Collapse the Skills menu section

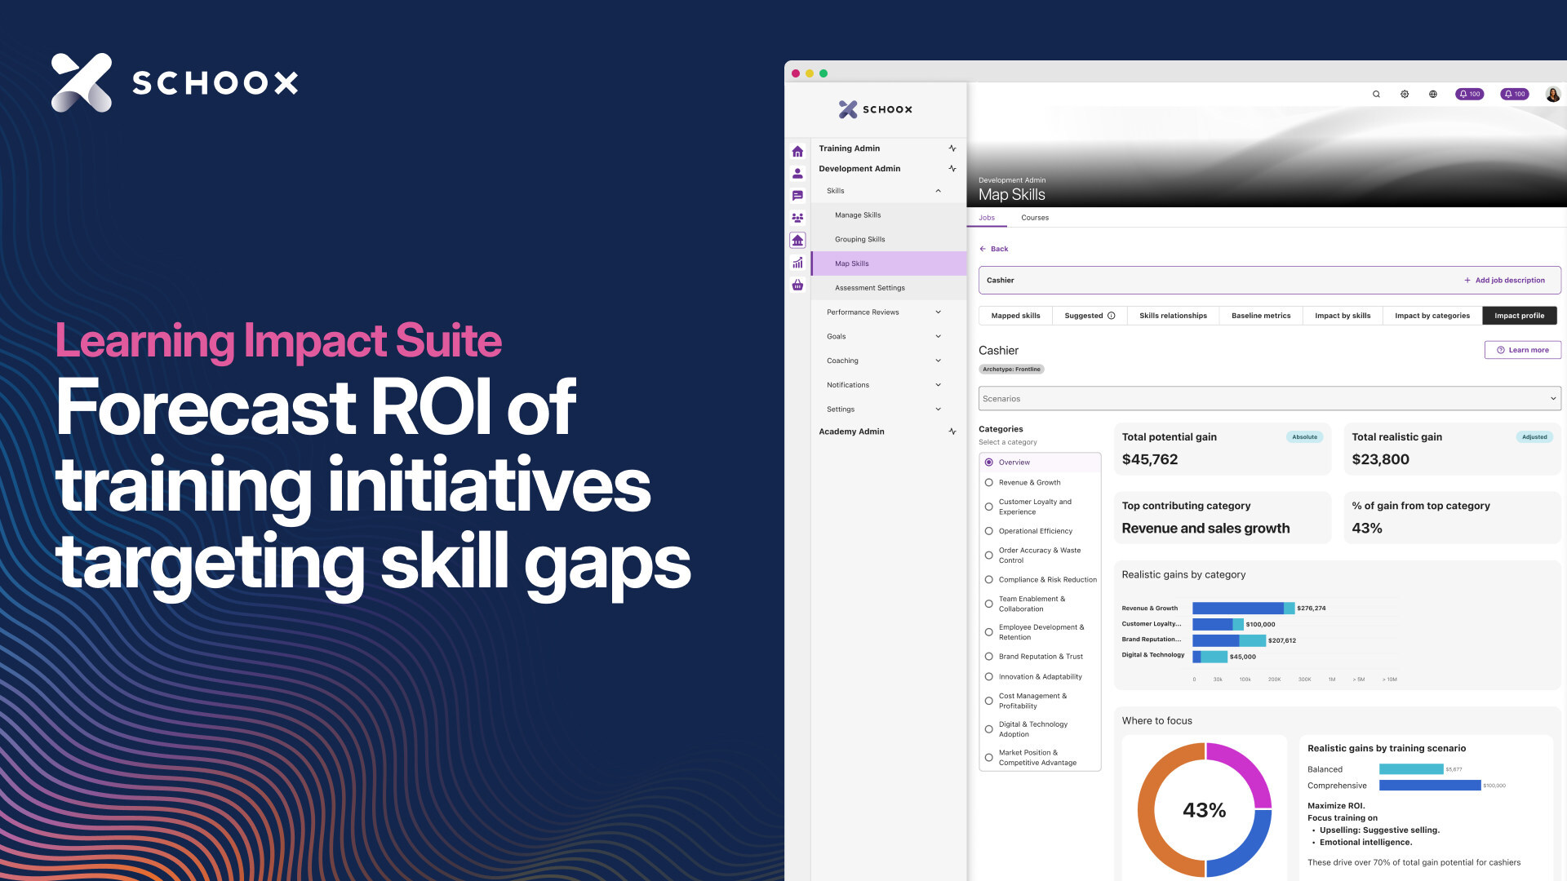tap(938, 191)
